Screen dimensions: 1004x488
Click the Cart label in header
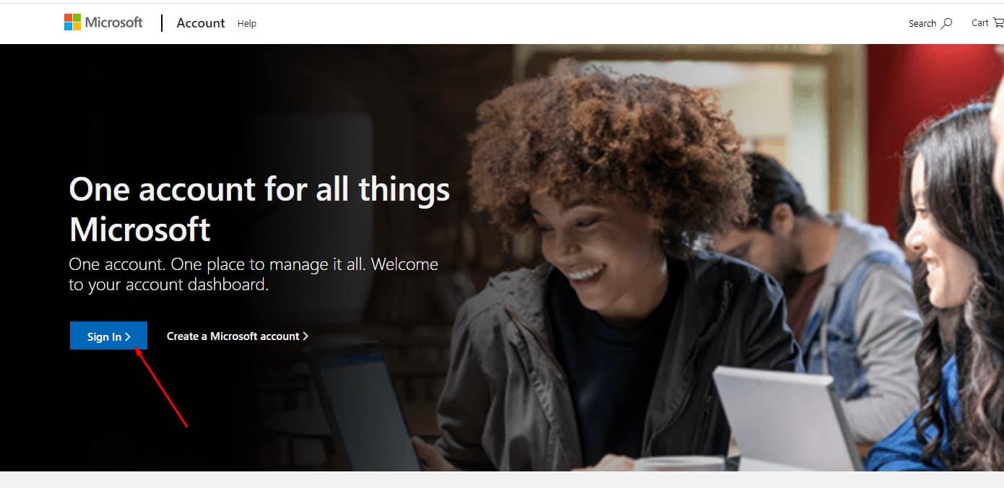tap(980, 23)
